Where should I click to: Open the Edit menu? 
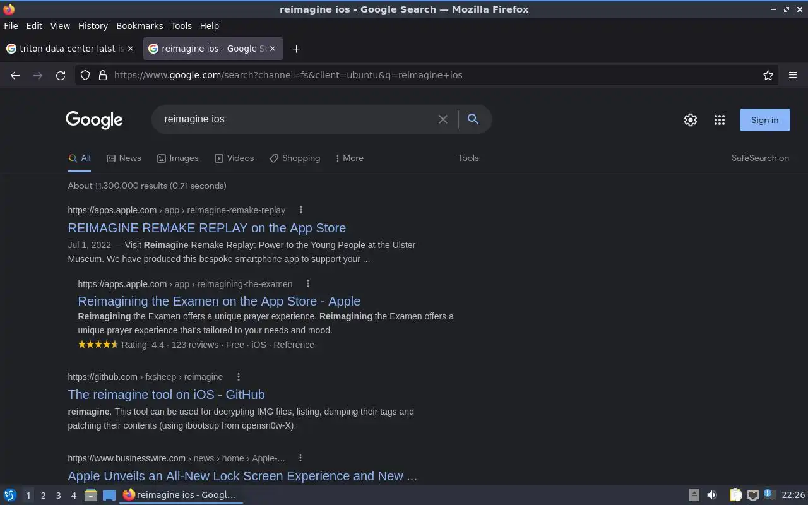(x=34, y=26)
